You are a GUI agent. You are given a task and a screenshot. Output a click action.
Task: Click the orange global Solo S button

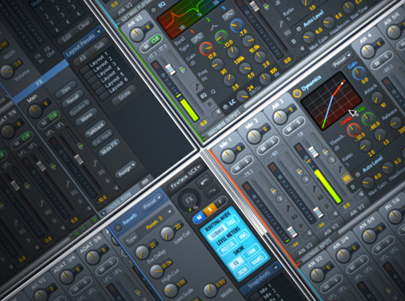coord(210,209)
